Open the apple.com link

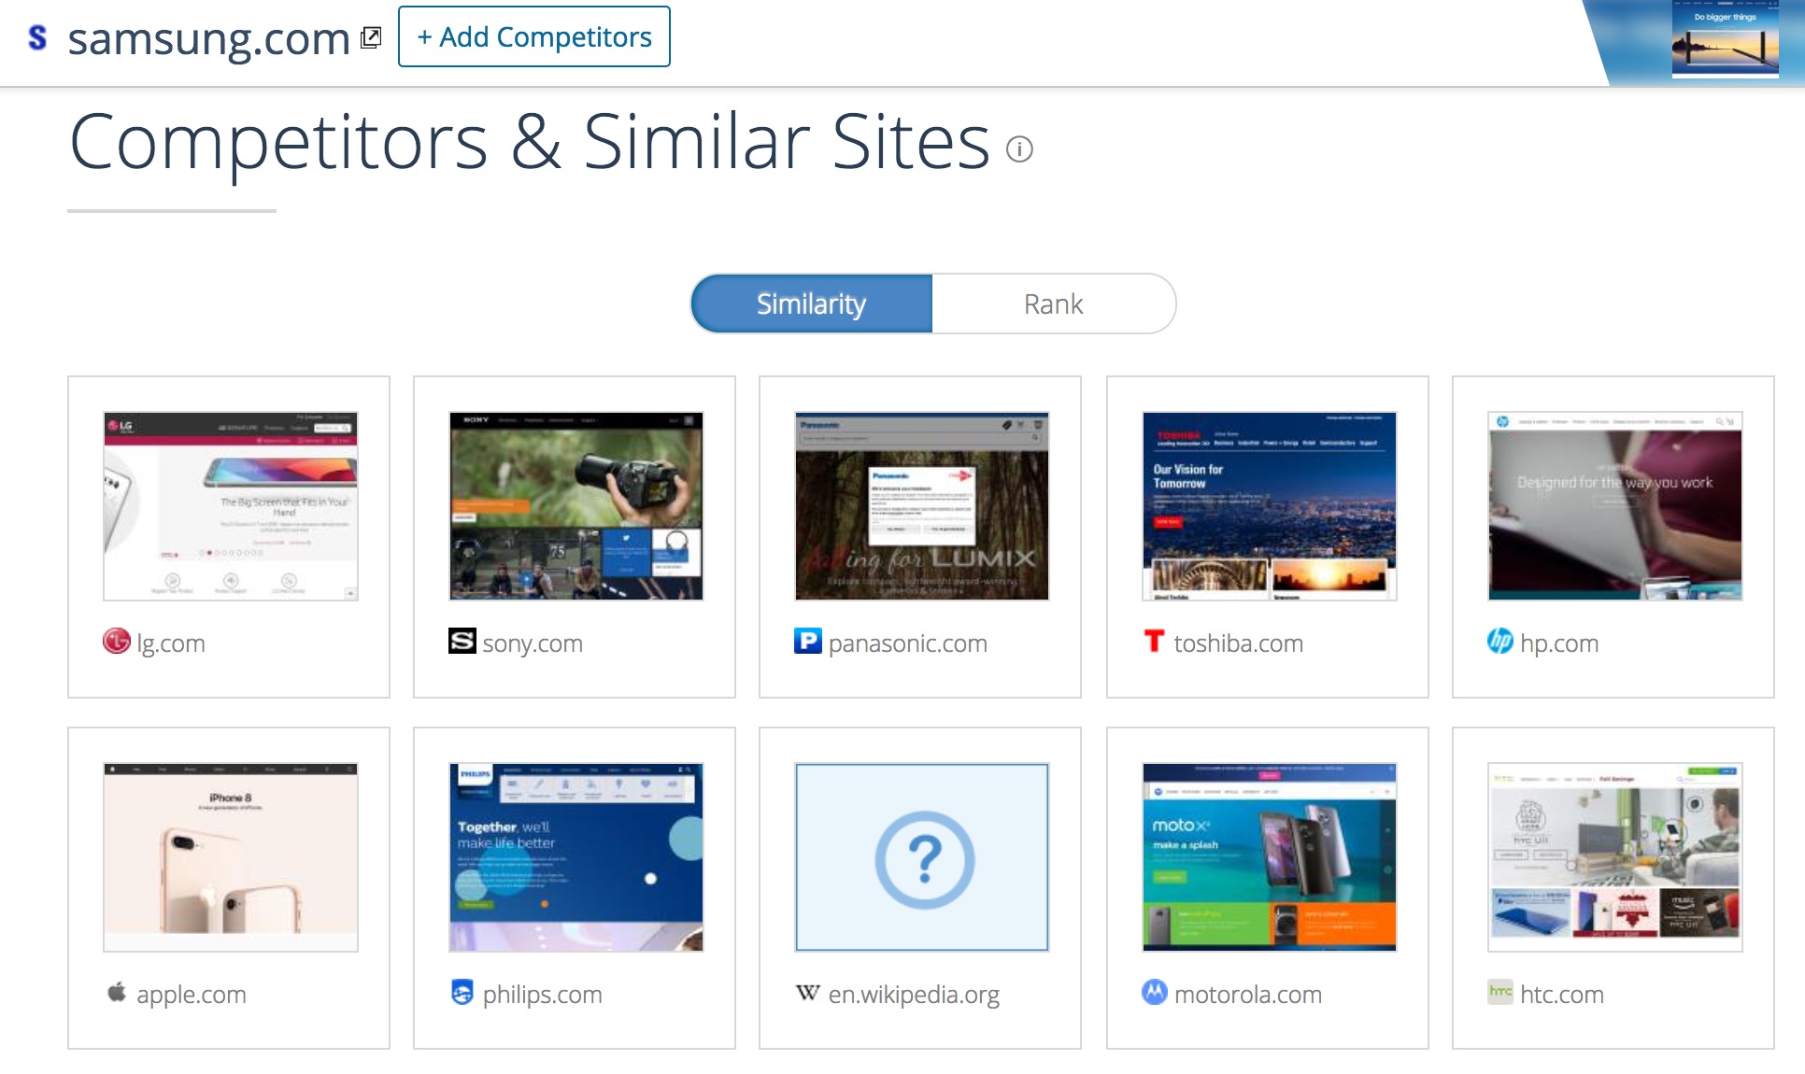point(192,994)
